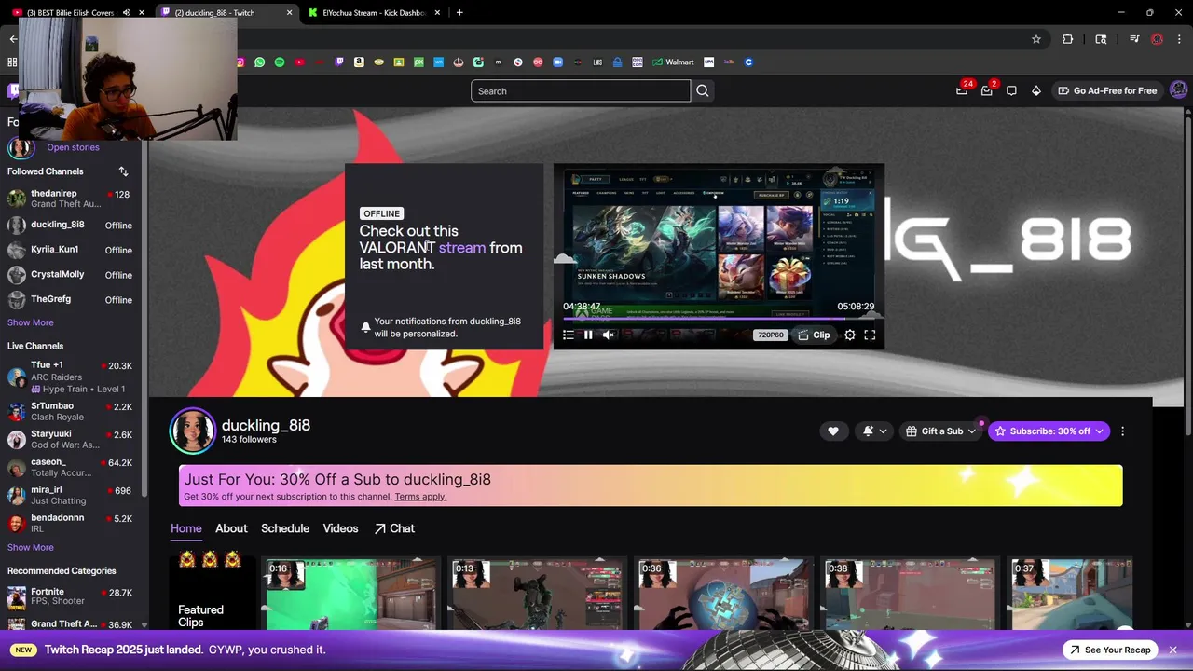Click the Terms apply link
The width and height of the screenshot is (1193, 671).
[x=420, y=497]
